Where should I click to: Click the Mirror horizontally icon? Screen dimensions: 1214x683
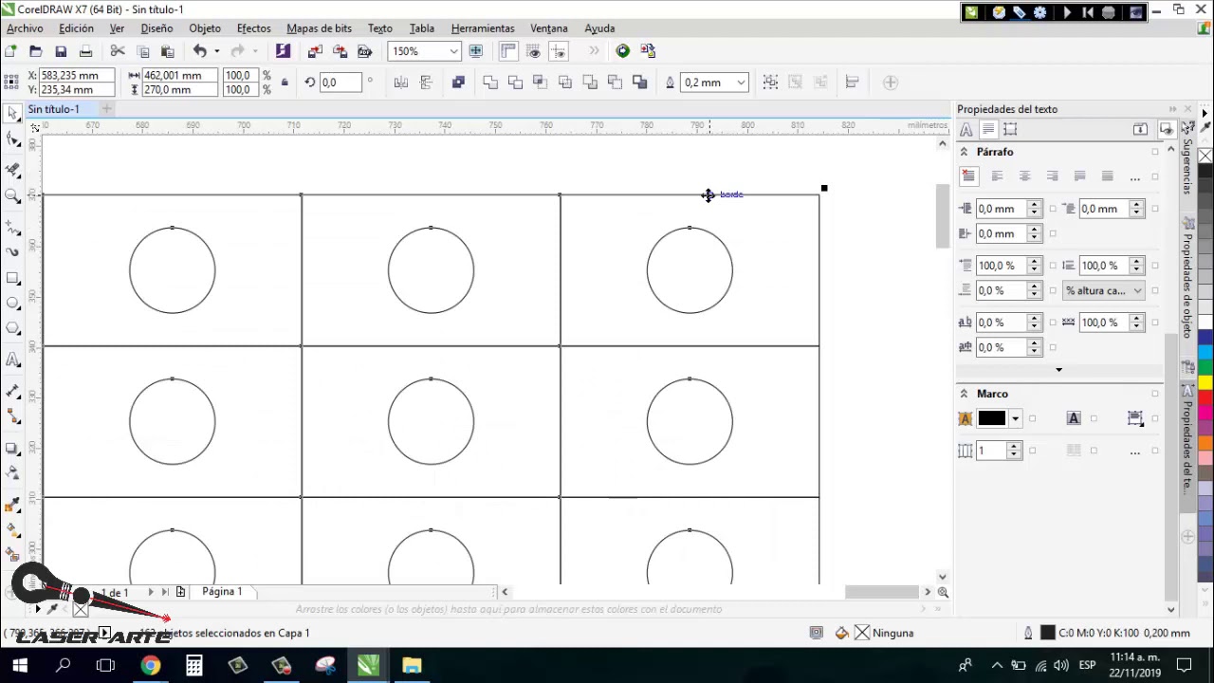pyautogui.click(x=401, y=83)
